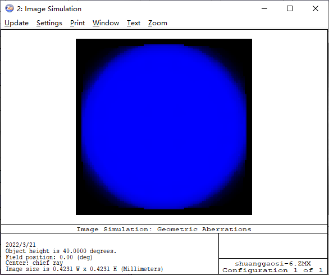The image size is (329, 275).
Task: Minimize the Image Simulation window
Action: pos(264,8)
